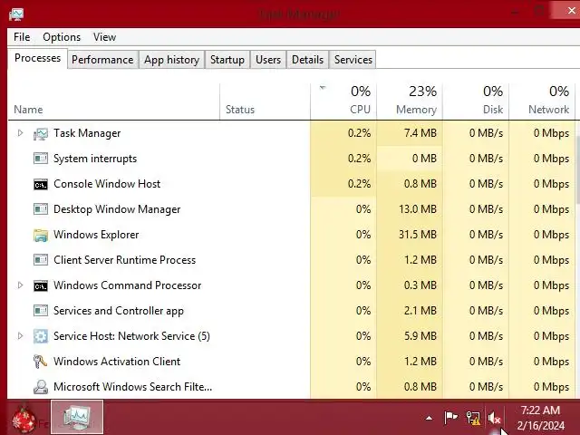Viewport: 580px width, 435px height.
Task: Expand the Task Manager process row
Action: point(20,133)
